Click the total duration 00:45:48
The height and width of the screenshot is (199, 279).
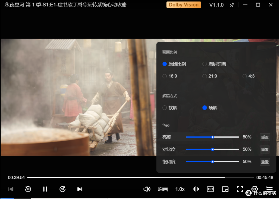pyautogui.click(x=265, y=178)
